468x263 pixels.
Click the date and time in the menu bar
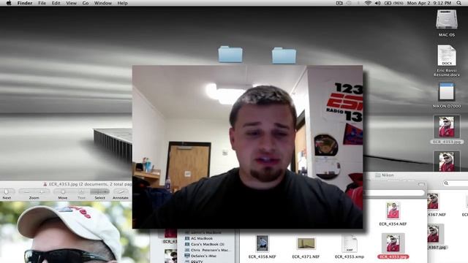click(x=429, y=3)
